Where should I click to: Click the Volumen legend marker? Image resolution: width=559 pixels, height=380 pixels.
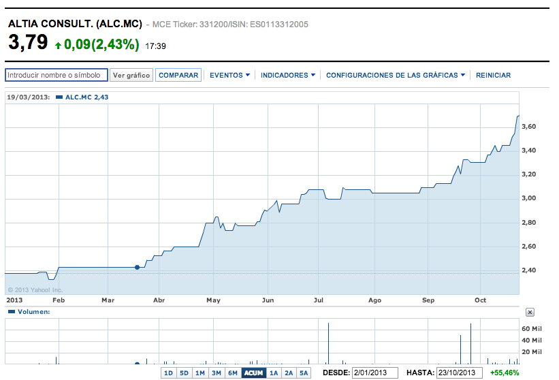(x=11, y=312)
